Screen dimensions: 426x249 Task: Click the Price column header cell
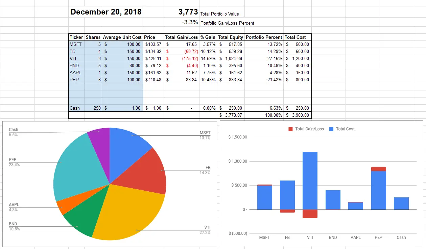pos(153,37)
